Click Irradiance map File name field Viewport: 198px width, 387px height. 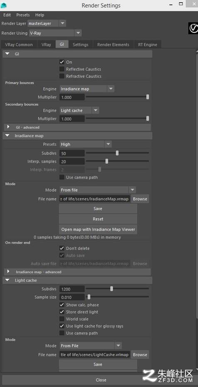[95, 199]
